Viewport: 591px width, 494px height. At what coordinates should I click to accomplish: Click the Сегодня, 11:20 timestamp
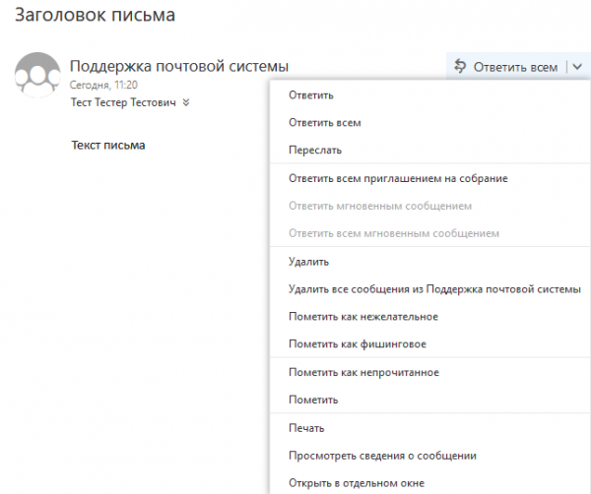(103, 85)
